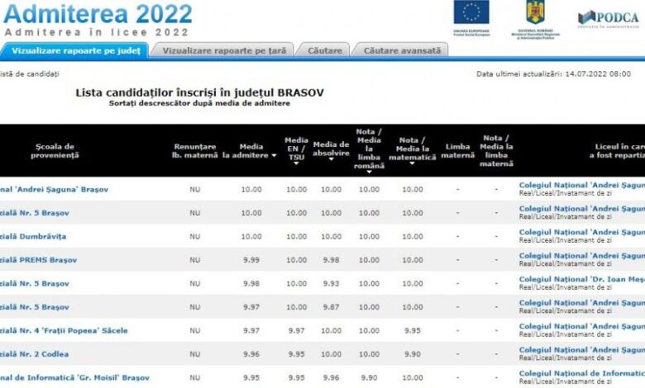Click the Admiterea 2022 site title

click(98, 13)
